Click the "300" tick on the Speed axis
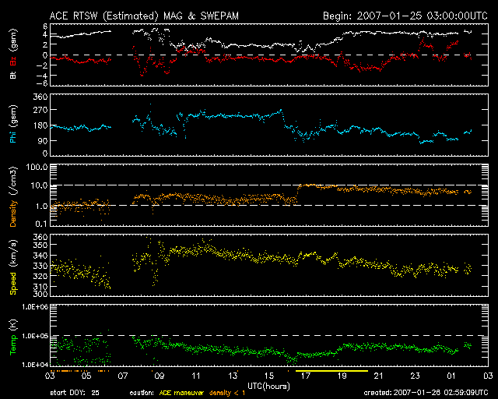Viewport: 498px width, 399px height. [x=40, y=294]
